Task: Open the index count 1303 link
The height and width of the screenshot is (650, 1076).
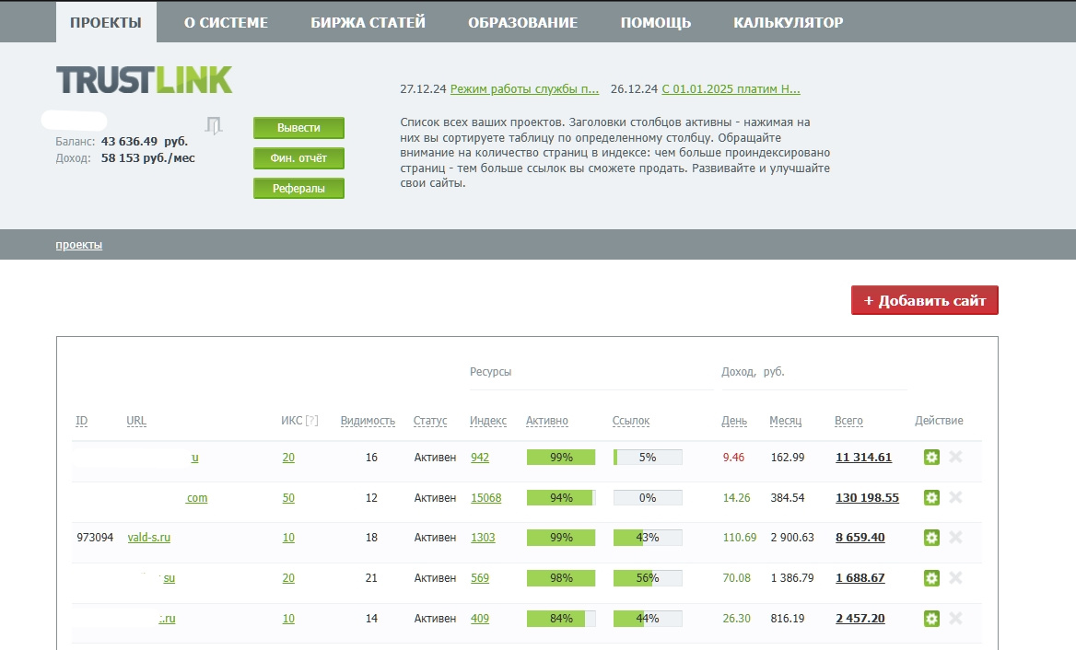Action: click(483, 538)
